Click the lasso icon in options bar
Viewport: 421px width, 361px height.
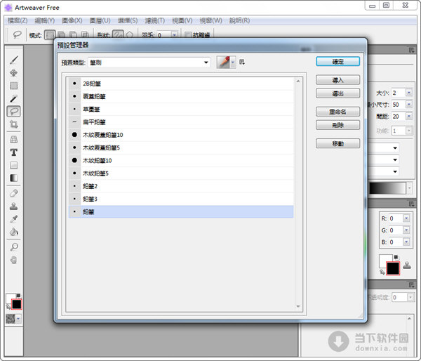[x=17, y=35]
